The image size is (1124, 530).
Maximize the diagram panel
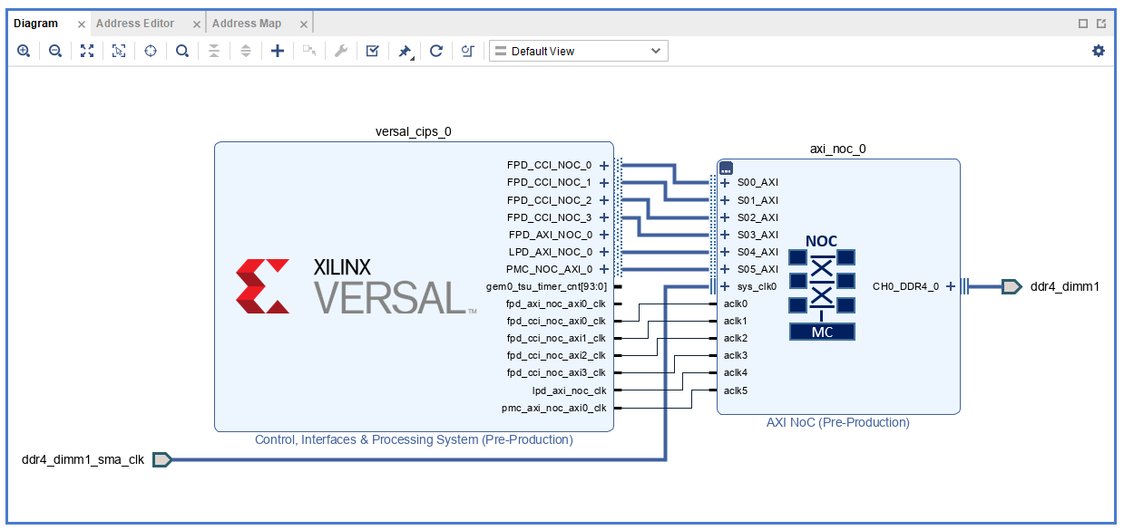coord(1083,24)
